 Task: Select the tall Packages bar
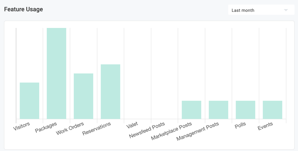click(x=56, y=73)
